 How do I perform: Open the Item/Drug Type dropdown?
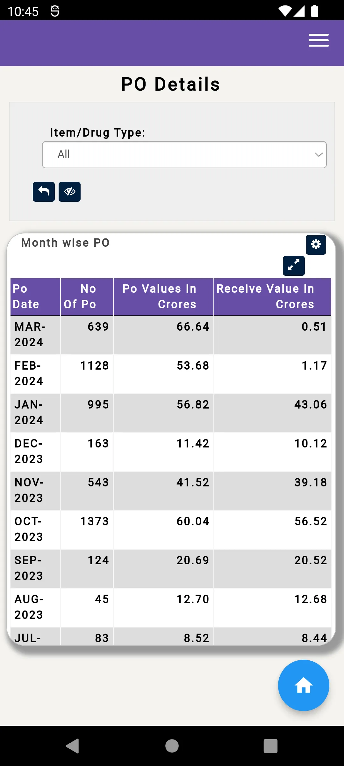184,155
